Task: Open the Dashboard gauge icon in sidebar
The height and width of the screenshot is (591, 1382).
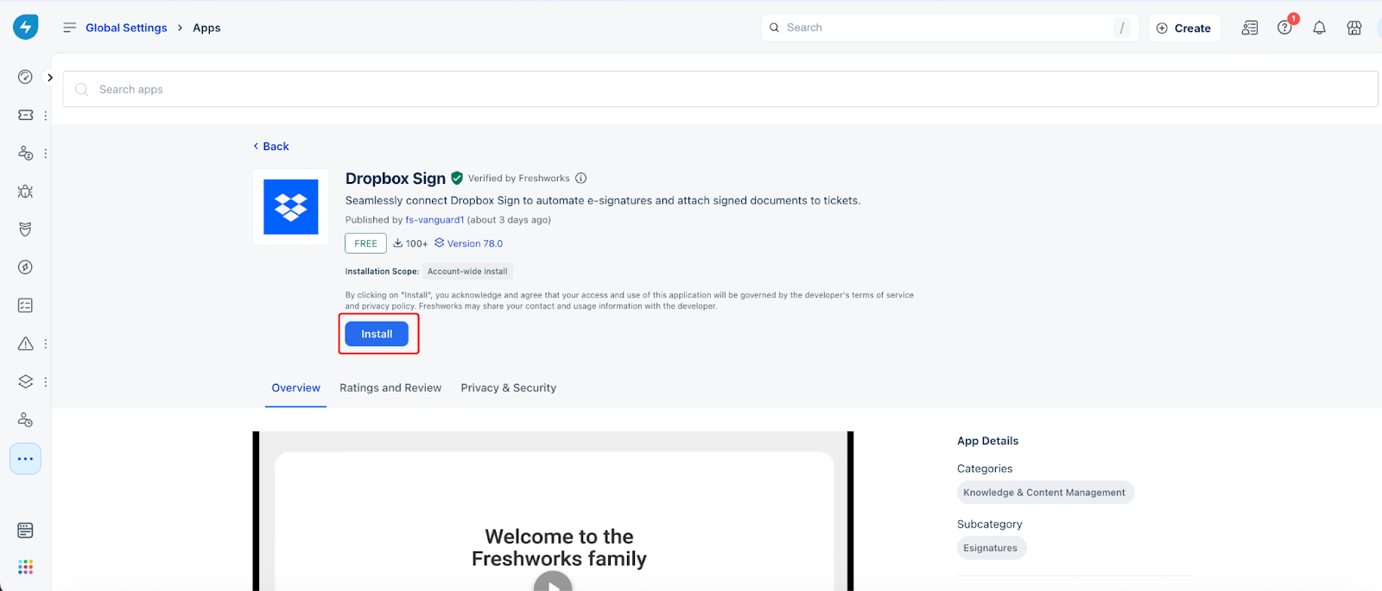Action: click(26, 77)
